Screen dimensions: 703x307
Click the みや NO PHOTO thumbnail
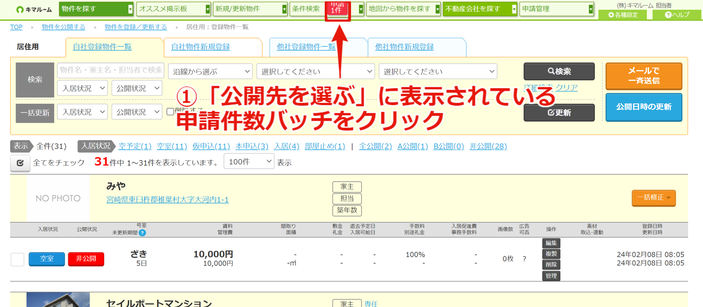(58, 198)
